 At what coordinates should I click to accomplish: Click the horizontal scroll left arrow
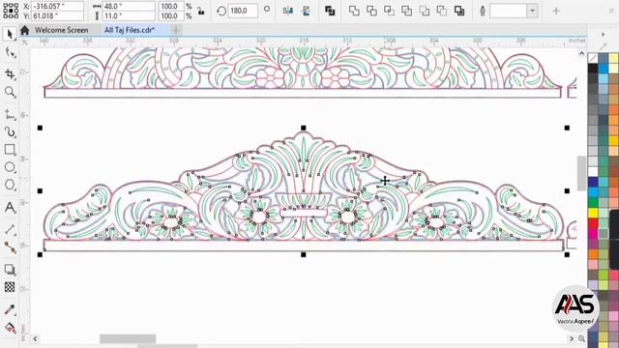pos(35,338)
